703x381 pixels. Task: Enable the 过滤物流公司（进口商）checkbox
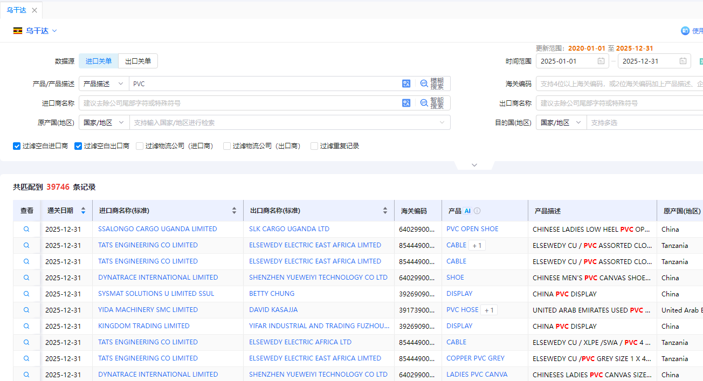[x=139, y=146]
